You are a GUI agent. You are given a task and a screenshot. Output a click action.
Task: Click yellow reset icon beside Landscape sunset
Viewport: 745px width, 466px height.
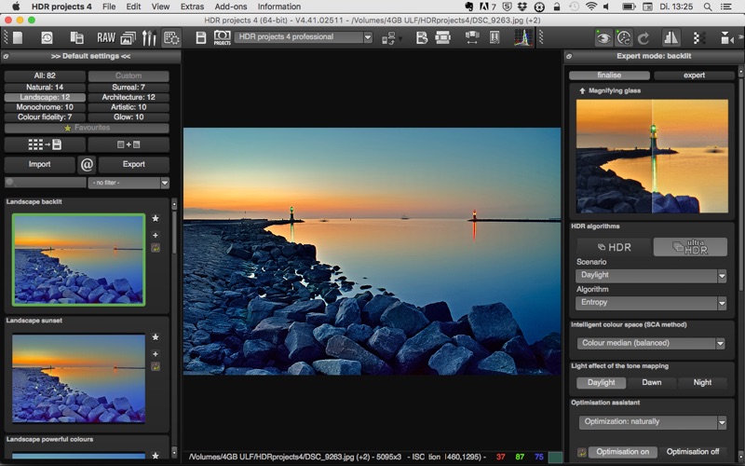tap(156, 366)
